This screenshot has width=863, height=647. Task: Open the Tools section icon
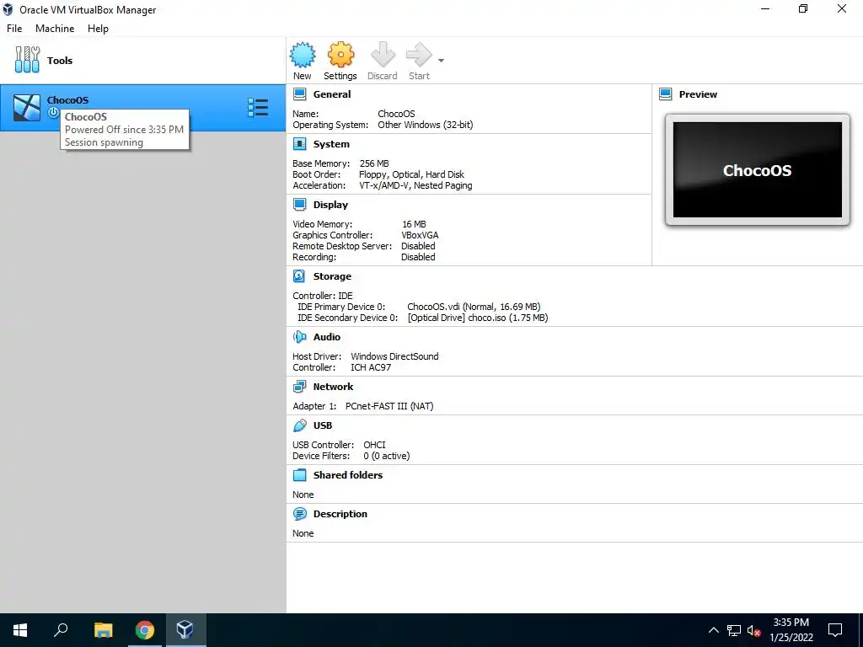coord(27,60)
